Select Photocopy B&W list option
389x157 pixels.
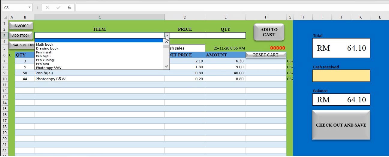pos(49,68)
